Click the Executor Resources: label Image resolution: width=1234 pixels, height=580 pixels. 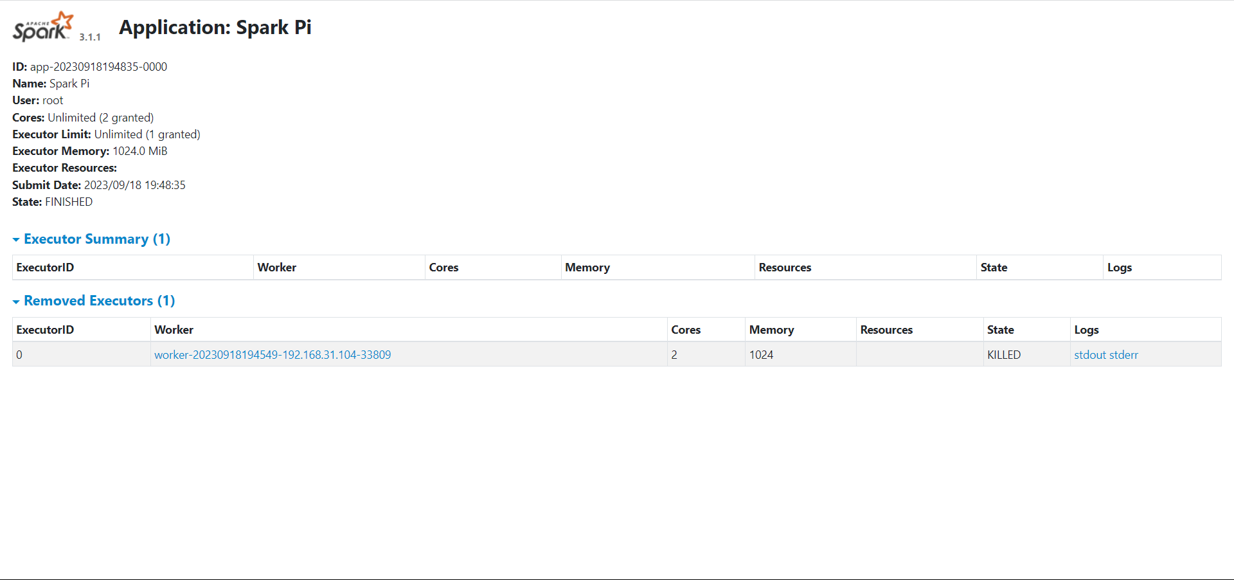click(64, 168)
